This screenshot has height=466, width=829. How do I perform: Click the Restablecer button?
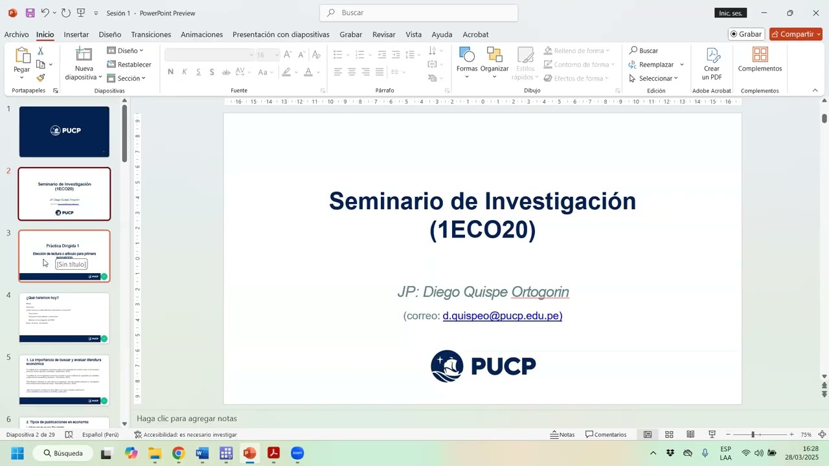(x=129, y=64)
